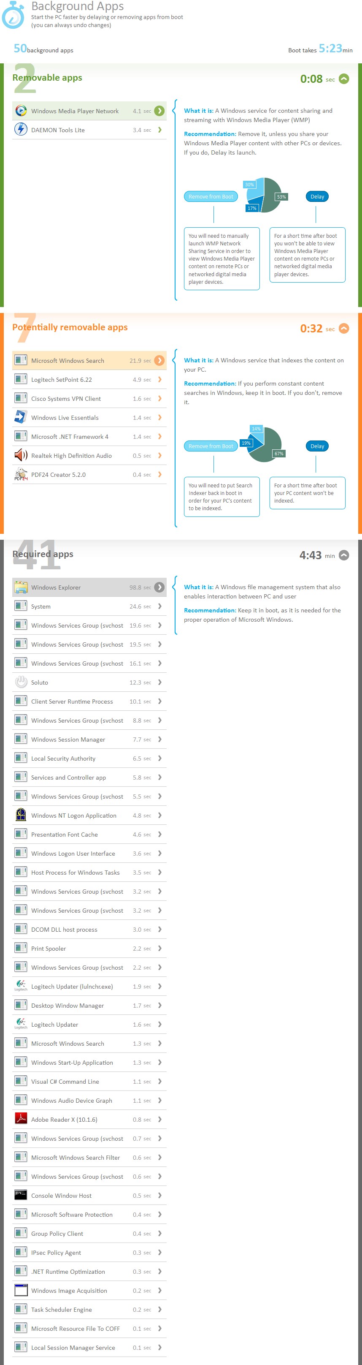Click the Local Session Manager Service icon

[x=21, y=1348]
